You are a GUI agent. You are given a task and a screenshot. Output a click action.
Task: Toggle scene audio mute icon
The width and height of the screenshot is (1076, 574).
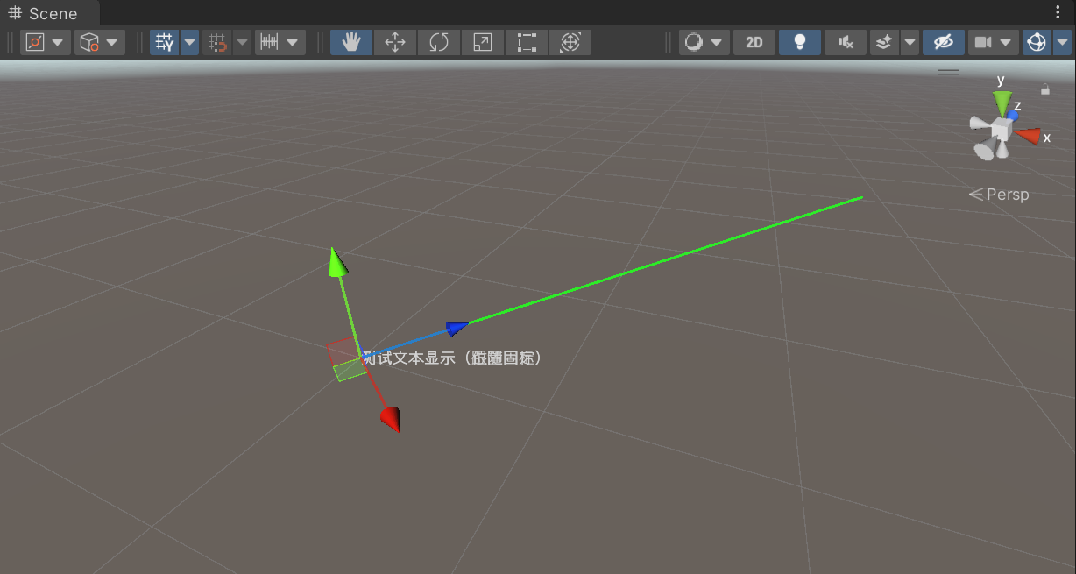[x=846, y=42]
